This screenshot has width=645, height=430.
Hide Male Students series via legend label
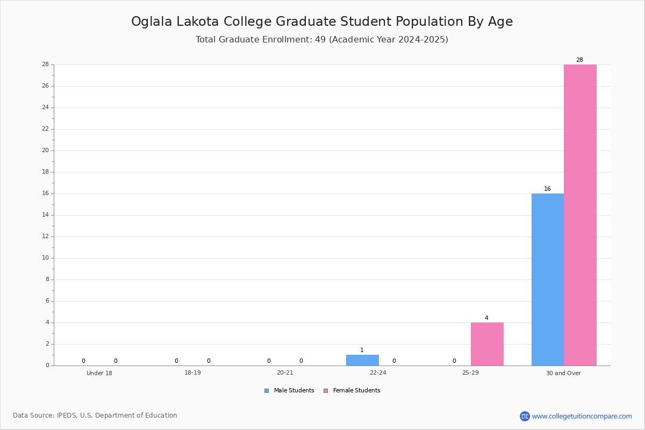coord(294,391)
